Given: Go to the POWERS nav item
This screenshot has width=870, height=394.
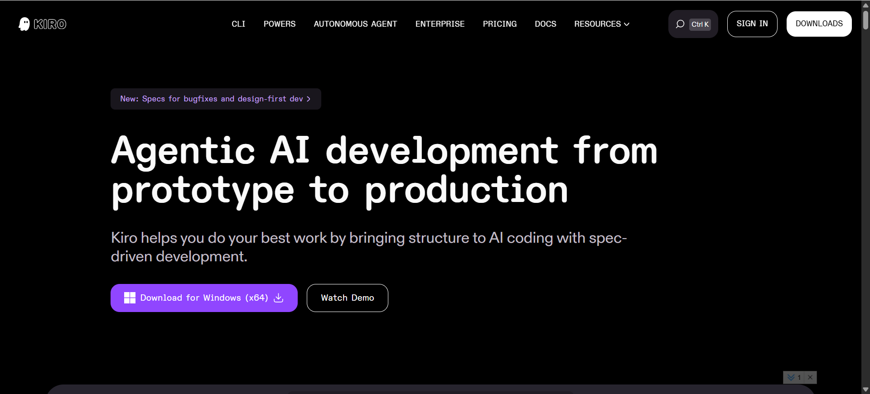Looking at the screenshot, I should [x=280, y=24].
